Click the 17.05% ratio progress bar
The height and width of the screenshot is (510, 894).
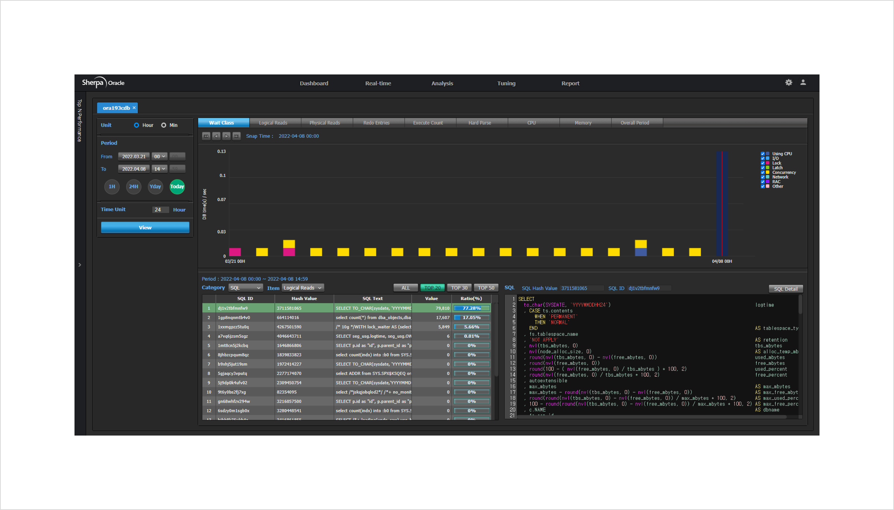pyautogui.click(x=472, y=318)
